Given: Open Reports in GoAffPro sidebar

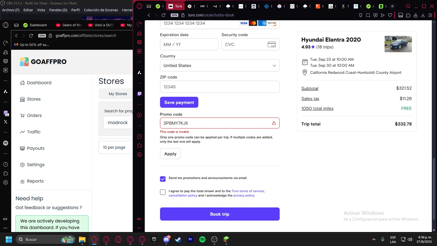Looking at the screenshot, I should tap(31, 181).
